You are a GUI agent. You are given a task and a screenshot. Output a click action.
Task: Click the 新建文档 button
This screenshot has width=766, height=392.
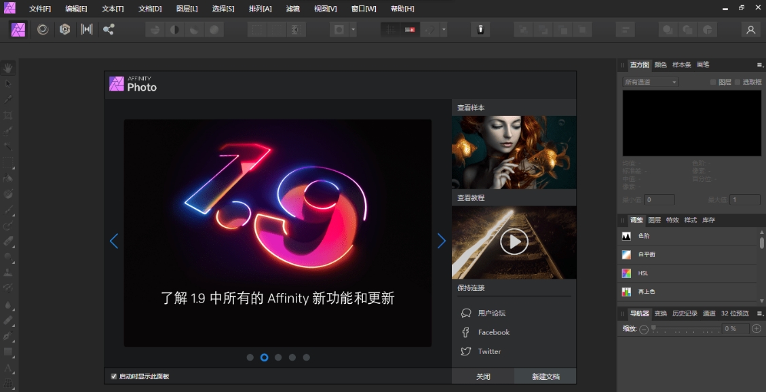tap(545, 376)
